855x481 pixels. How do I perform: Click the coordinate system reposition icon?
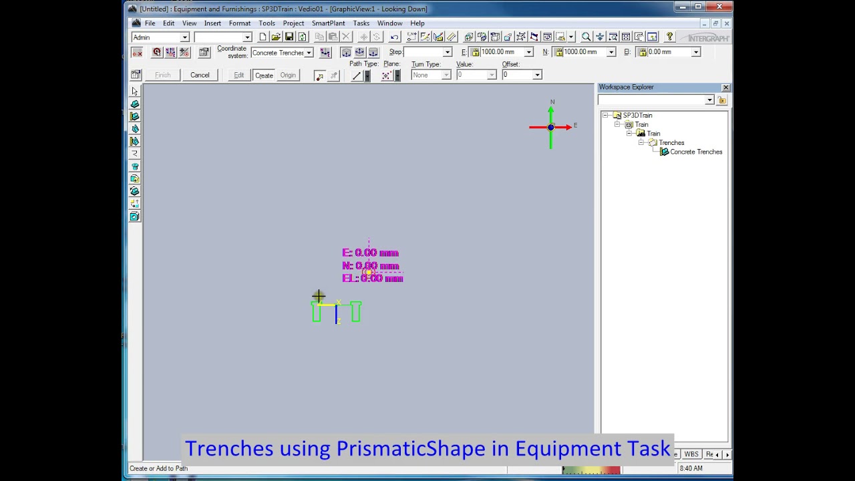tap(325, 52)
